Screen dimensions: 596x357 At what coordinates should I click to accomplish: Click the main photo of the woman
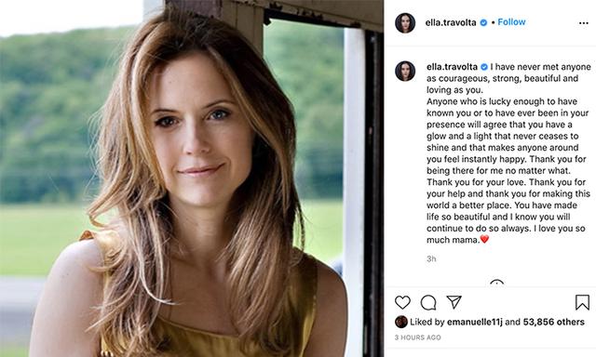pos(192,178)
